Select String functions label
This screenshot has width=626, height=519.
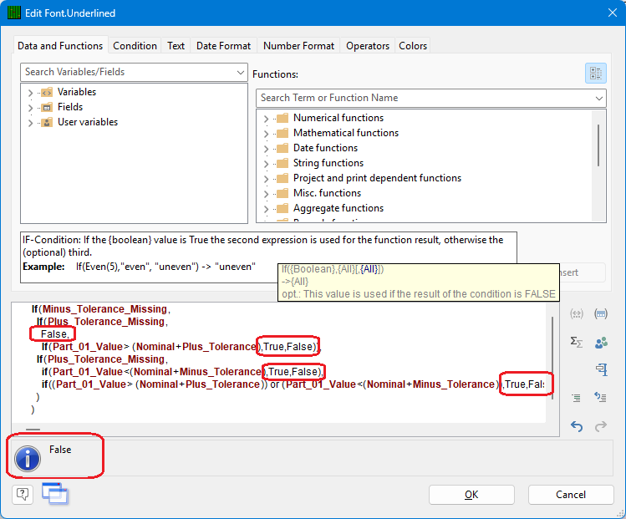pyautogui.click(x=328, y=163)
